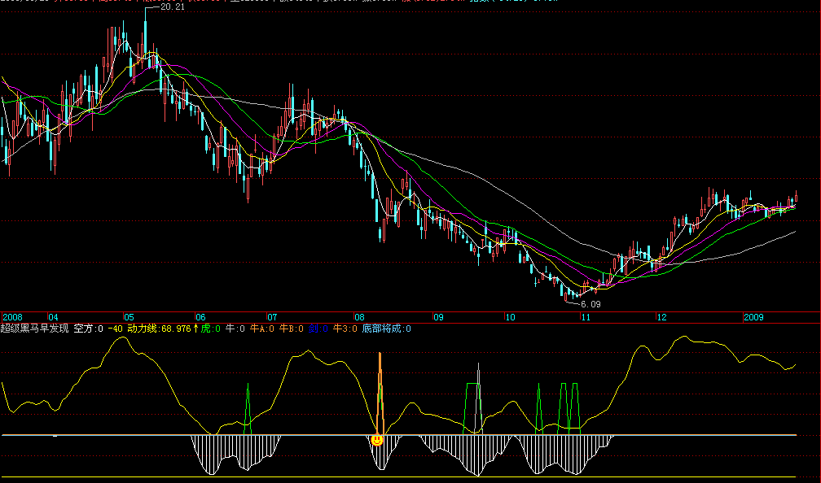Select the 牛A:0 indicator label
821x483 pixels.
pos(262,329)
